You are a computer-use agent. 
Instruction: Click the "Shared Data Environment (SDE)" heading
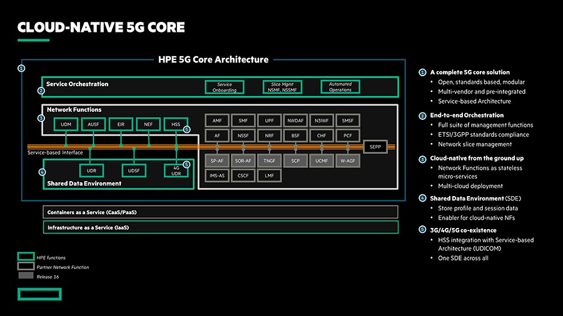point(475,198)
